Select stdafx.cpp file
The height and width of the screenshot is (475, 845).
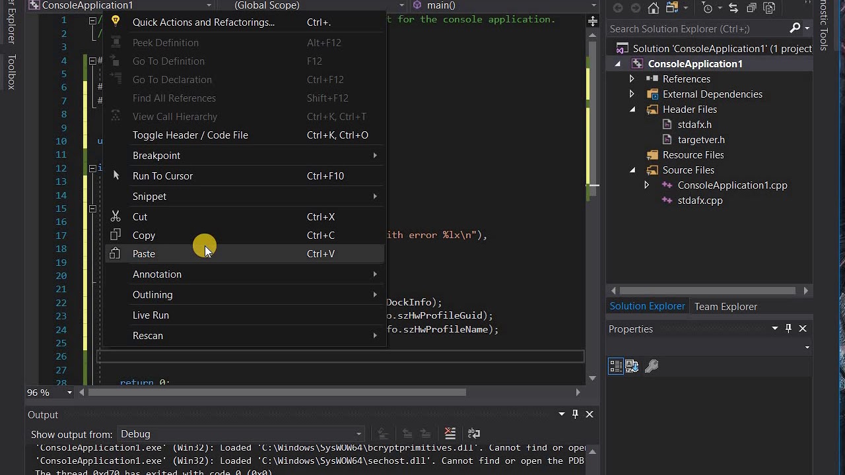click(700, 200)
